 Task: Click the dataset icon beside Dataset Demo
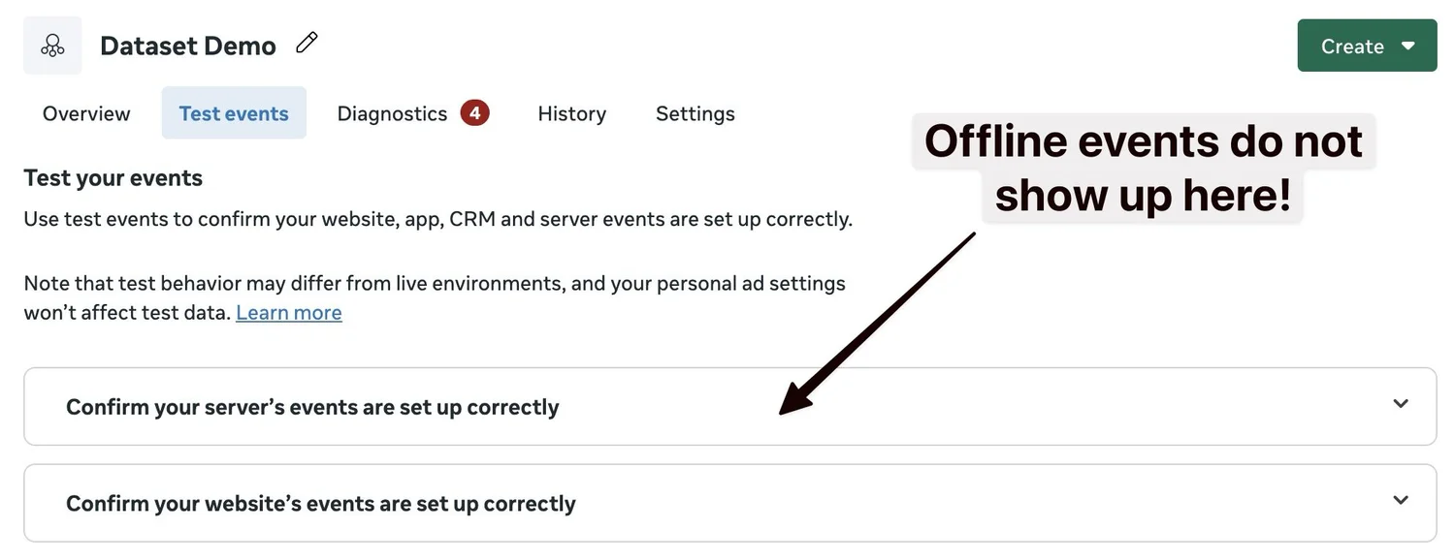click(x=52, y=46)
